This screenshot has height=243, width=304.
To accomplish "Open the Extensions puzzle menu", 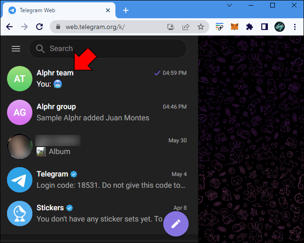I will pyautogui.click(x=250, y=27).
